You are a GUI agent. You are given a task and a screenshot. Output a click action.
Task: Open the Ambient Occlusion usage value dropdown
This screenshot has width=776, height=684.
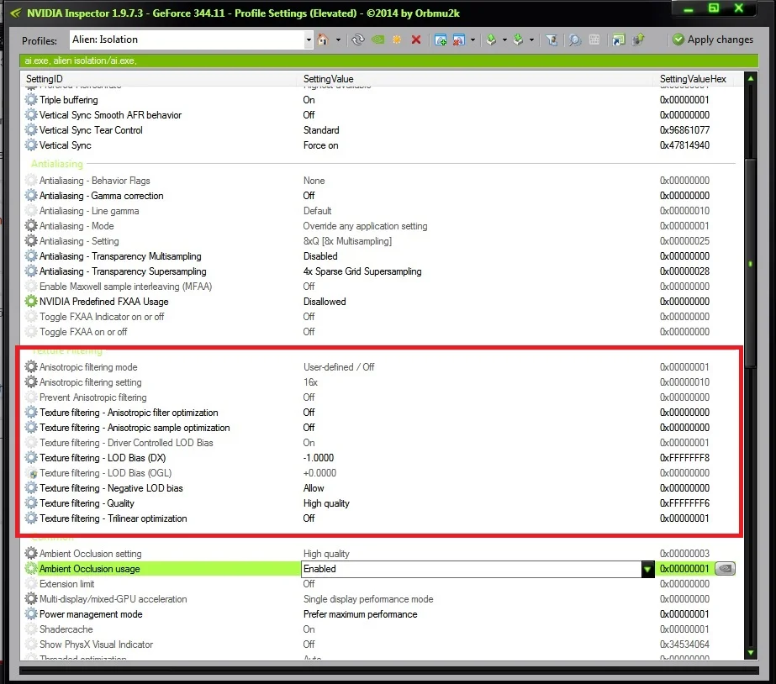[647, 569]
